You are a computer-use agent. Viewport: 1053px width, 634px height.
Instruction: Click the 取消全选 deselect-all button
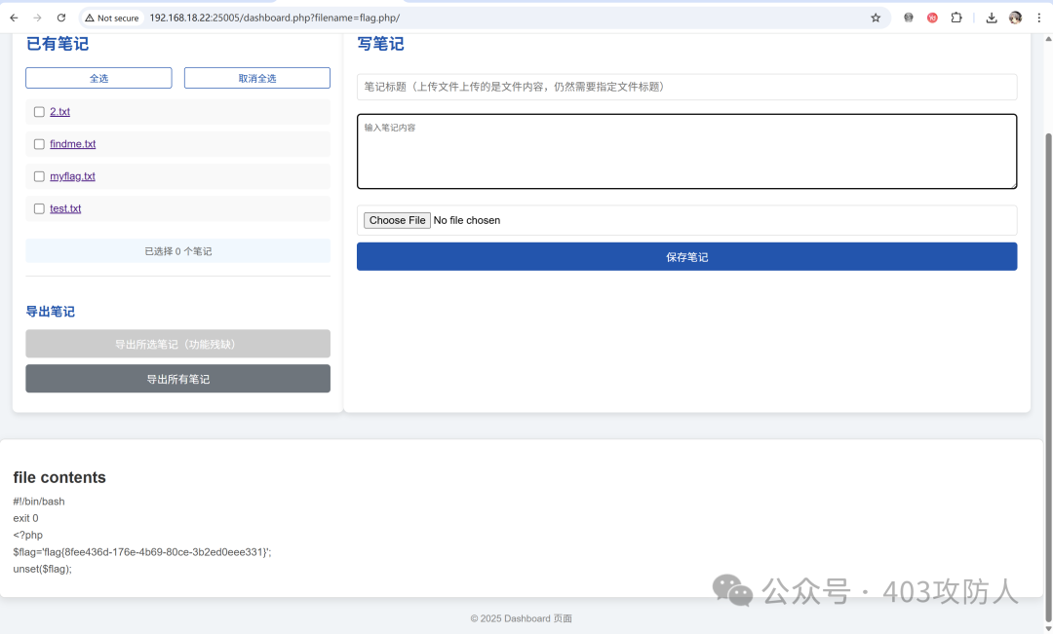[257, 78]
